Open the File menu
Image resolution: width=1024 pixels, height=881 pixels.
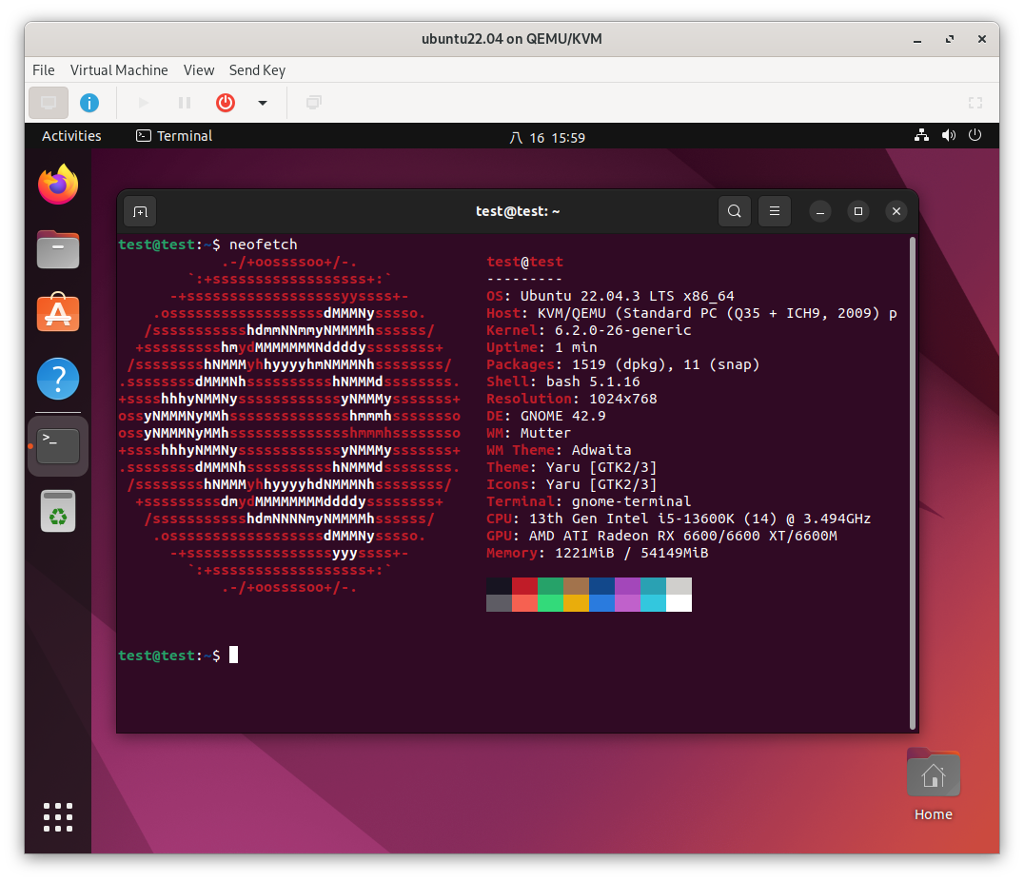43,69
